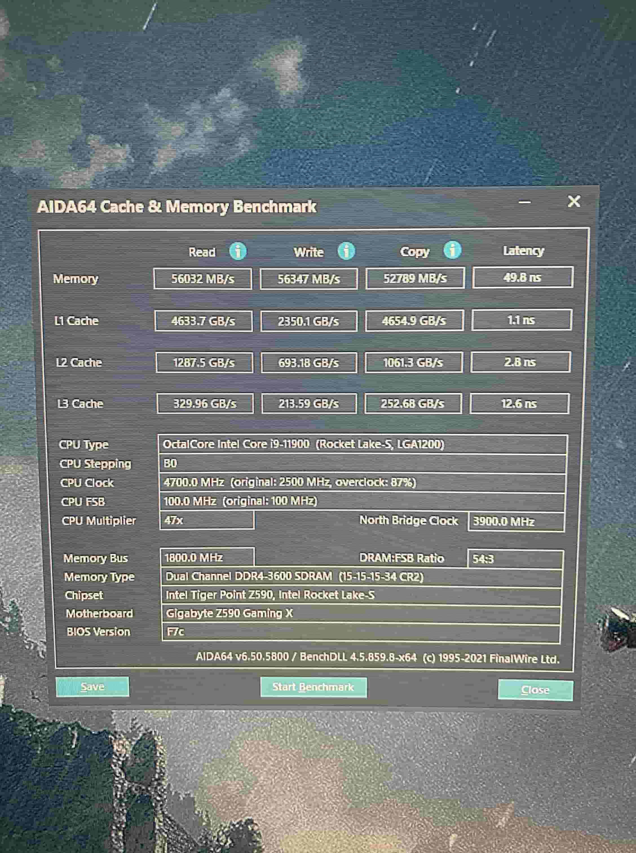Click the Close button at bottom right

pyautogui.click(x=535, y=690)
